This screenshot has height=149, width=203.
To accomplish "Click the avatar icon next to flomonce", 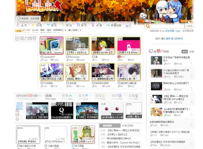I will 67,57.
